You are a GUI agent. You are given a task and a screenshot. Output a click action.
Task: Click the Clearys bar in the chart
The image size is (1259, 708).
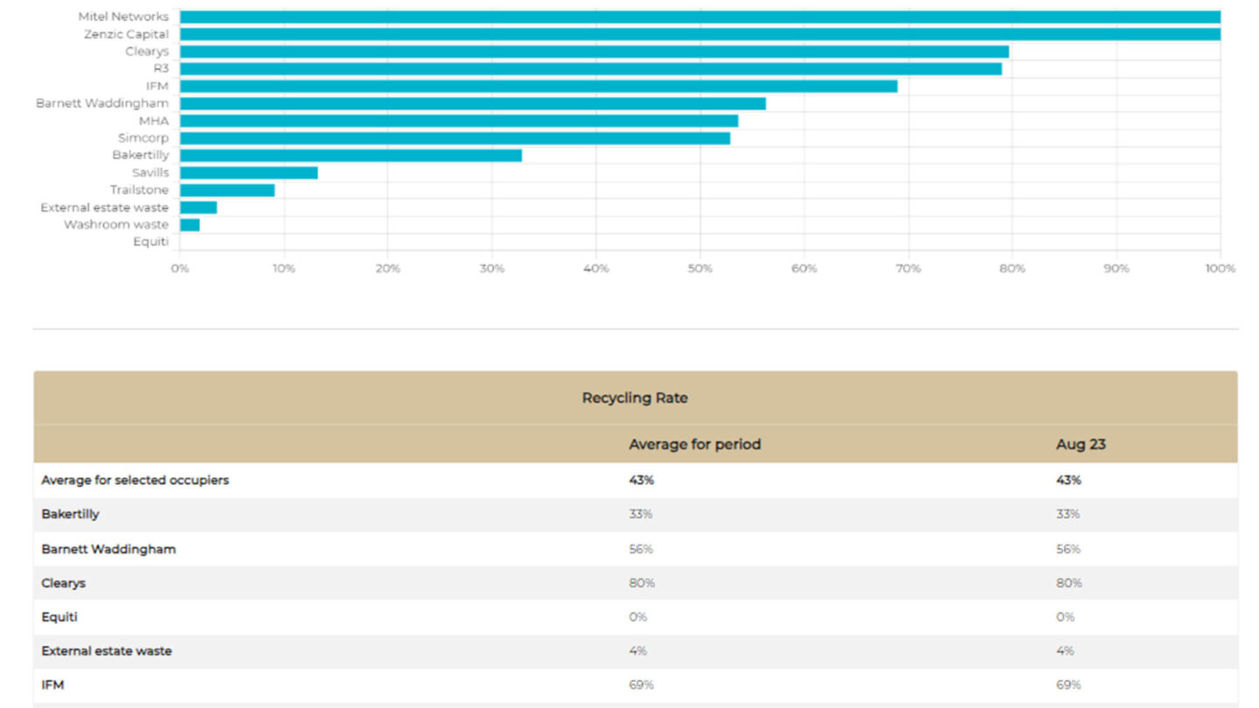pos(594,52)
